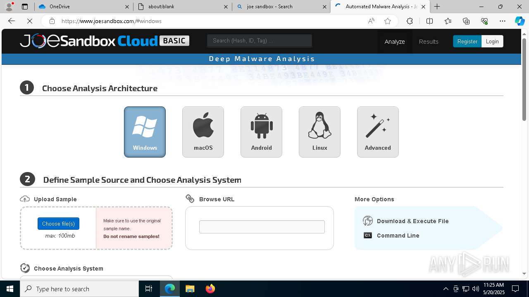
Task: Click the Joe Sandbox Cloud logo
Action: click(105, 41)
